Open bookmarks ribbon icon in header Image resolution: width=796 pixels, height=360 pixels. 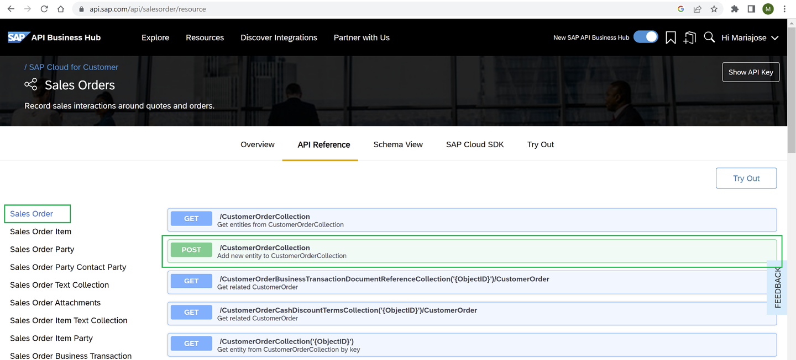coord(671,37)
